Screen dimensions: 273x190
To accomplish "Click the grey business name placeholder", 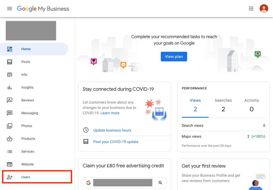I will pos(31,31).
